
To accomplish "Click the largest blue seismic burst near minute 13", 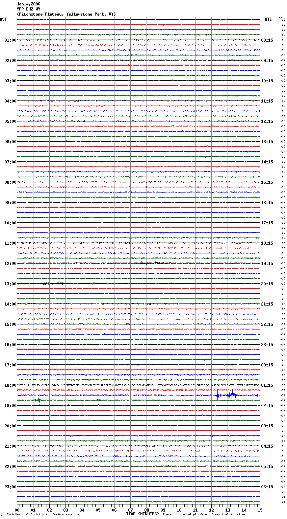I will pos(232,394).
